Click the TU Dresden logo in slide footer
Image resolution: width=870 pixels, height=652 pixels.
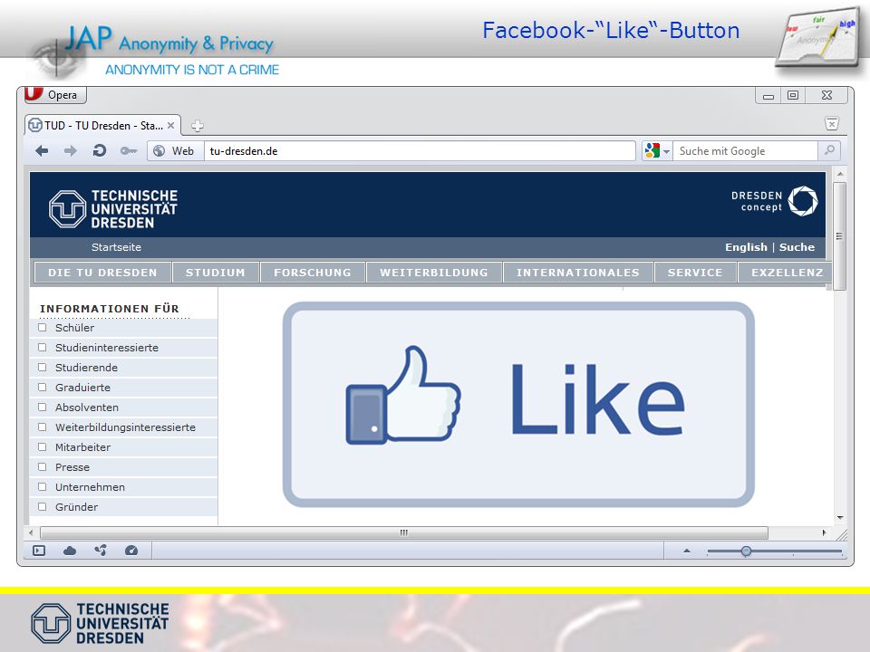pyautogui.click(x=100, y=623)
